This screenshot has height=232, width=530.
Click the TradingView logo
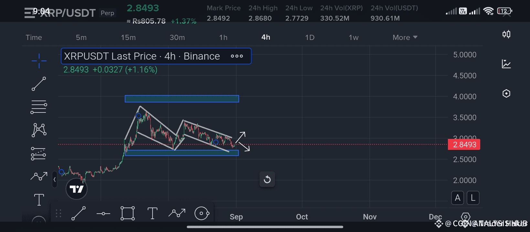[x=77, y=189]
